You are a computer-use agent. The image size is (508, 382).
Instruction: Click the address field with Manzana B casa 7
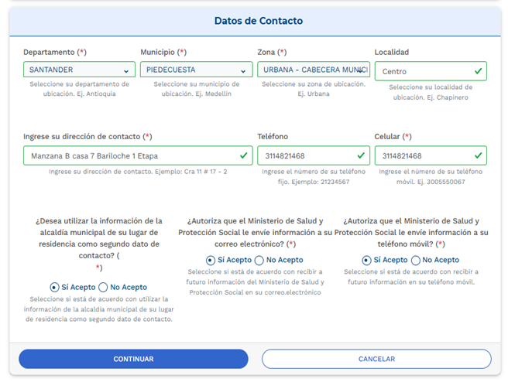pos(138,155)
